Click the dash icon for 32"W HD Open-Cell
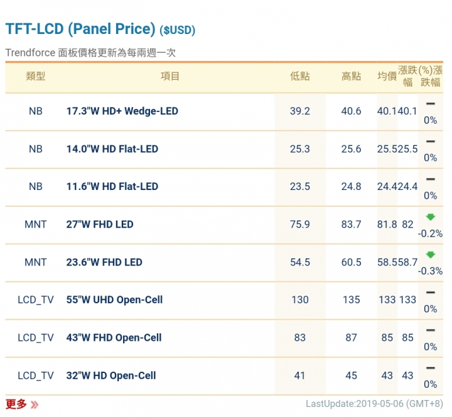 pos(430,368)
